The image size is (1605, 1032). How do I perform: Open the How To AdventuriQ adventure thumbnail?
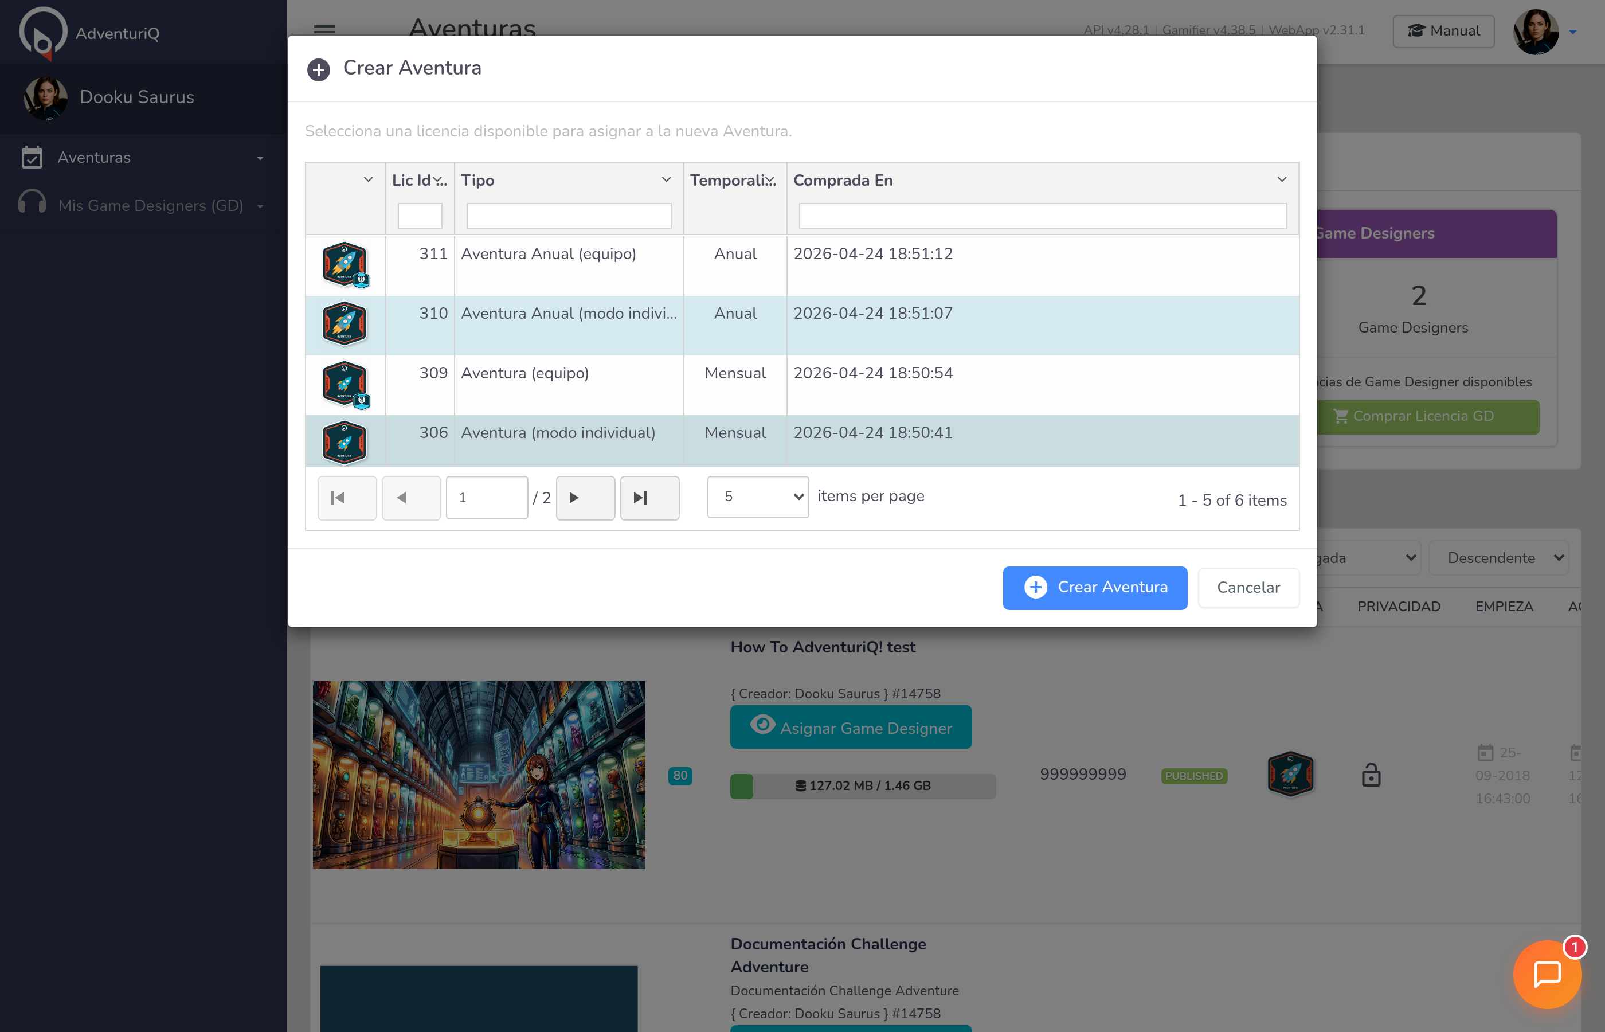(479, 775)
